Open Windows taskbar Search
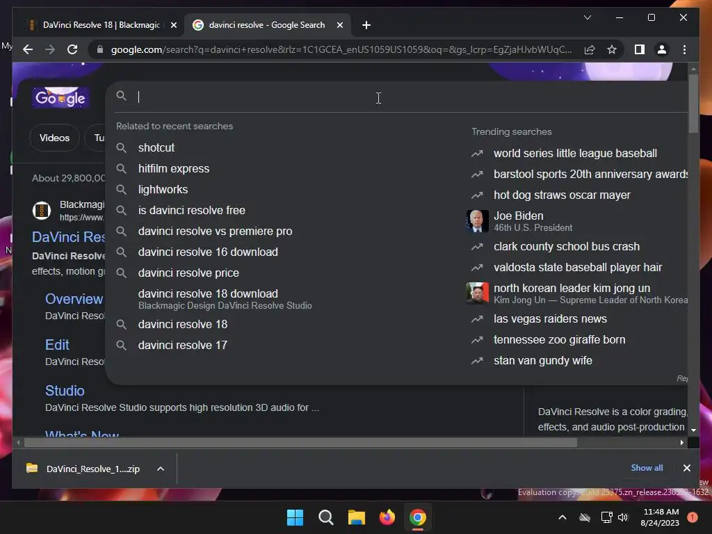 coord(325,517)
